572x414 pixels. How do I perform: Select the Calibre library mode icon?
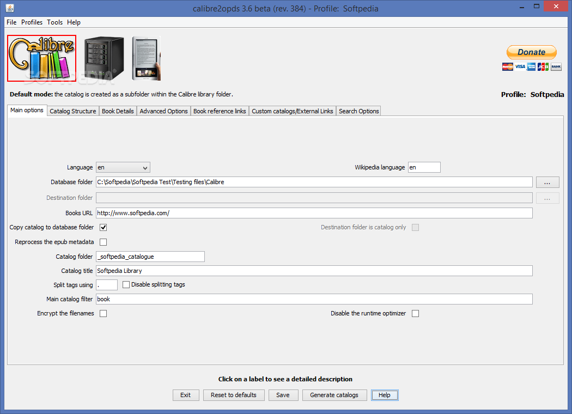pyautogui.click(x=41, y=58)
